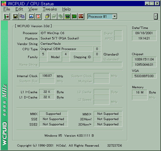Open the Tweaks menu

[x=50, y=9]
